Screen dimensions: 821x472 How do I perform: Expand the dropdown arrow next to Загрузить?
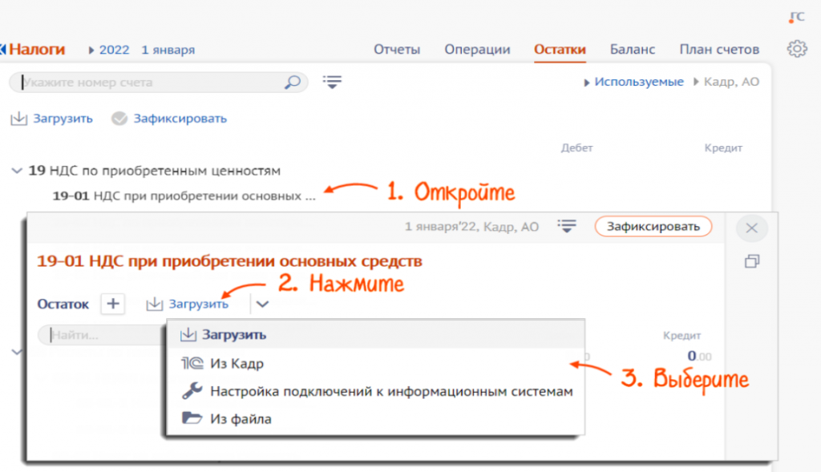tap(263, 304)
